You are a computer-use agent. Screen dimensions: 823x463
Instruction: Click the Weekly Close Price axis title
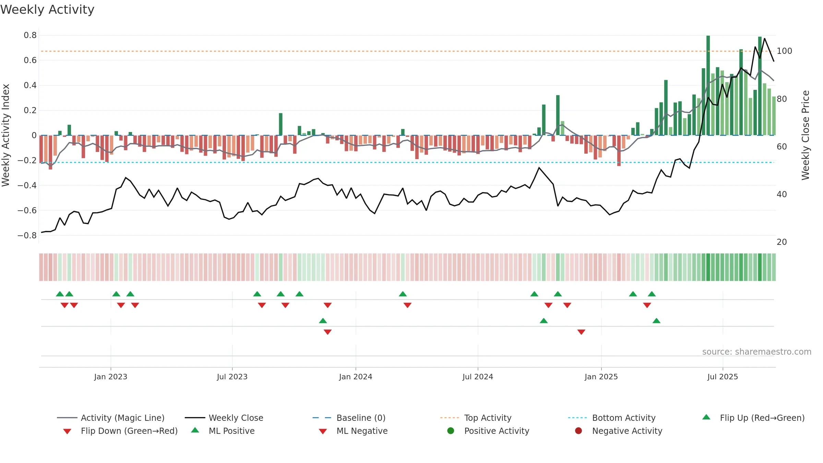tap(806, 135)
